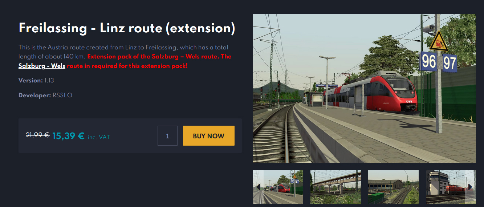Open the large main route screenshot
Image resolution: width=484 pixels, height=207 pixels.
point(364,89)
